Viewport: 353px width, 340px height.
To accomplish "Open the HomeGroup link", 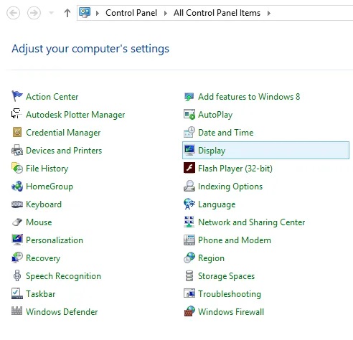I will click(x=50, y=186).
